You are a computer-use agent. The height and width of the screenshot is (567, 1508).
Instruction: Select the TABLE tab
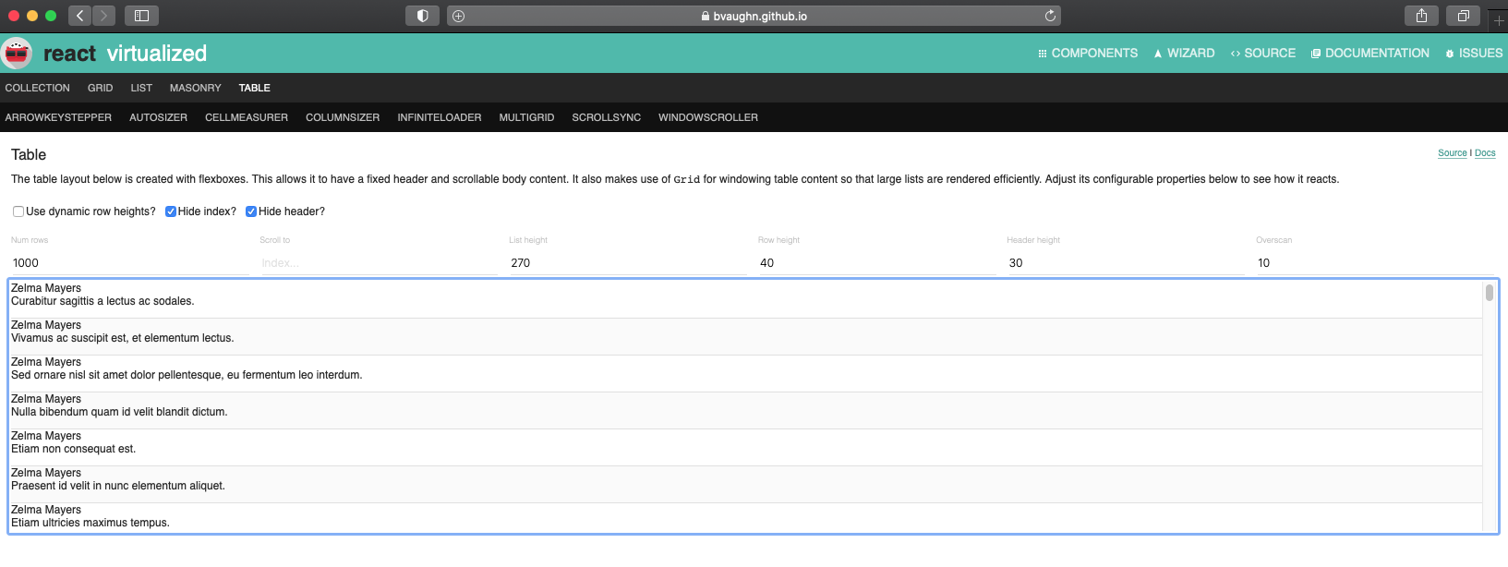pyautogui.click(x=255, y=88)
